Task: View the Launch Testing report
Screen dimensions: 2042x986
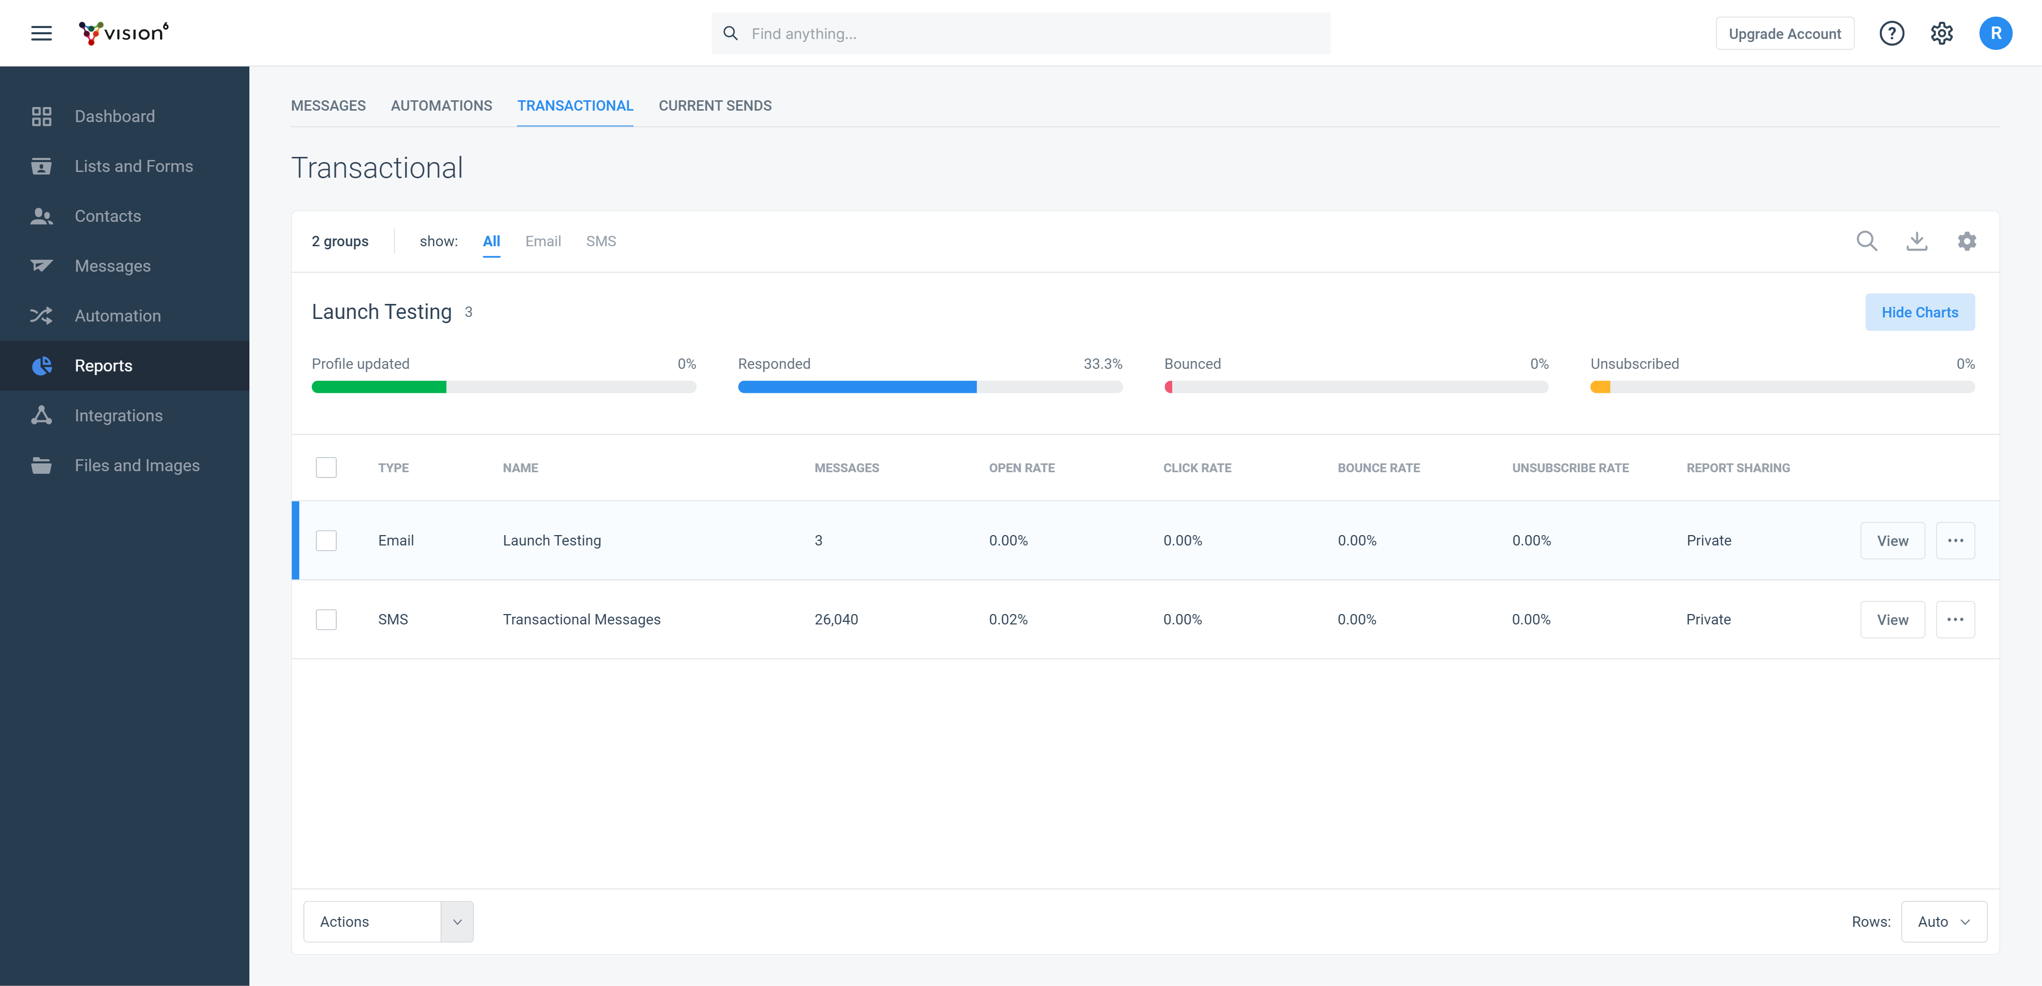Action: [1892, 541]
